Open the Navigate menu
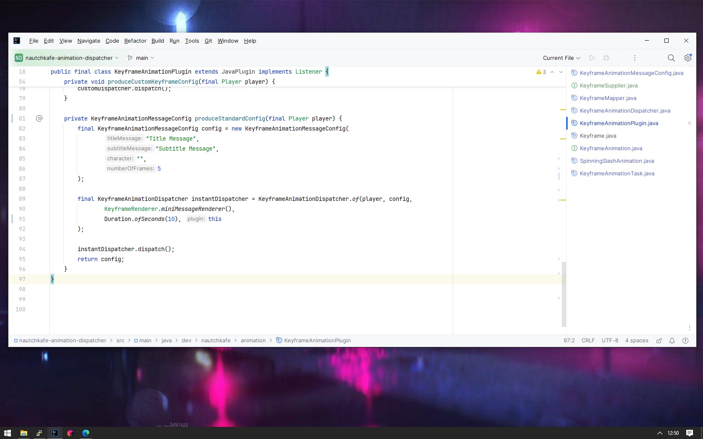Viewport: 703px width, 439px height. 89,41
